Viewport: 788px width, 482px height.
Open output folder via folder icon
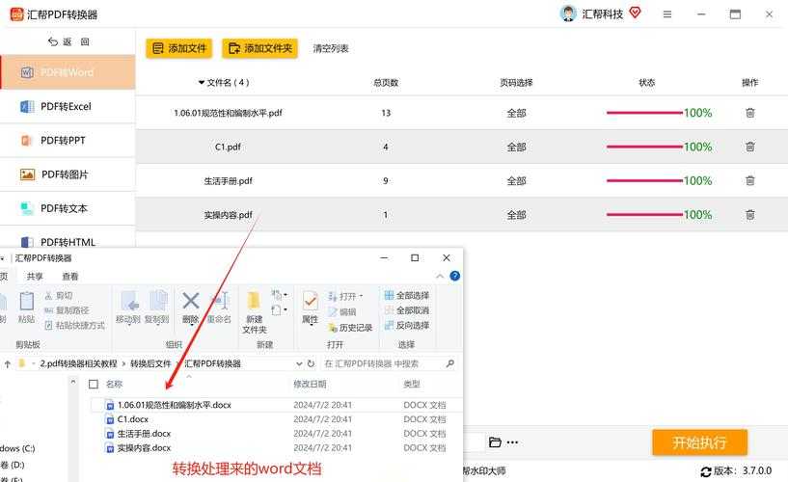495,442
